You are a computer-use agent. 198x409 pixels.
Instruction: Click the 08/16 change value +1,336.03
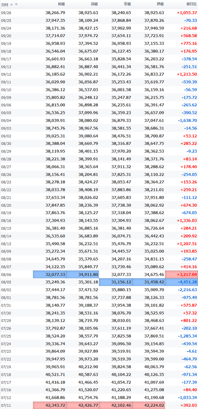pyautogui.click(x=187, y=221)
